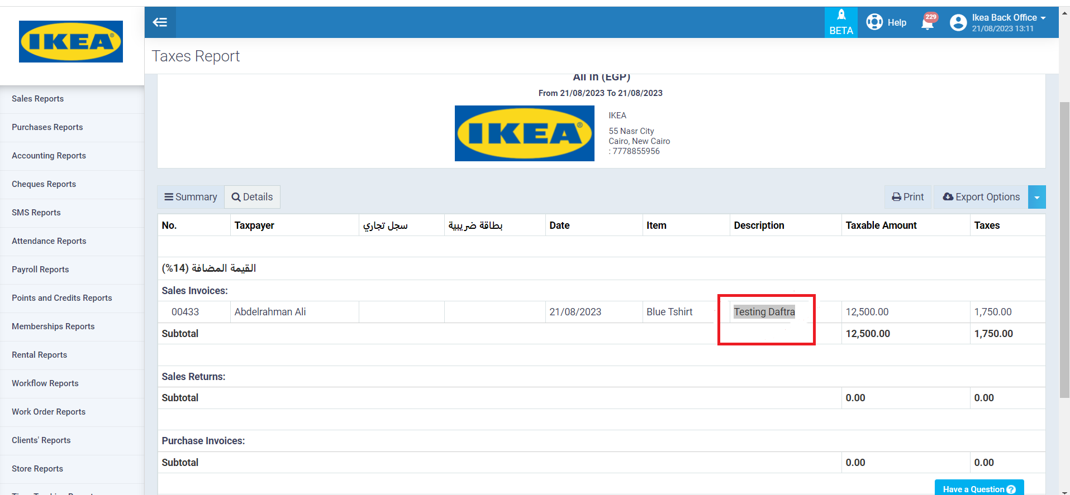Open Accounting Reports in sidebar

pyautogui.click(x=72, y=156)
